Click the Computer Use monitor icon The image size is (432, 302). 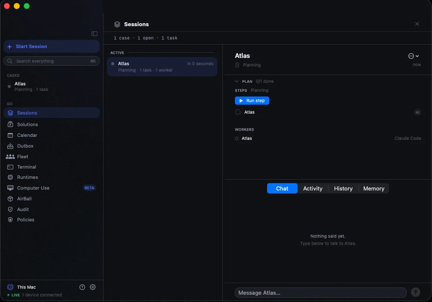point(10,188)
